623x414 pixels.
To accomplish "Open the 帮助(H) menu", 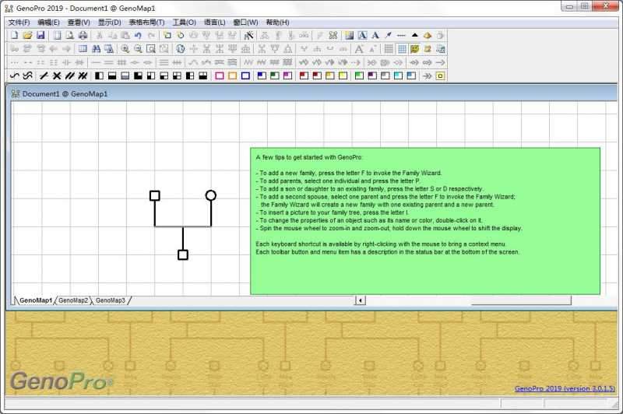I will pyautogui.click(x=277, y=23).
